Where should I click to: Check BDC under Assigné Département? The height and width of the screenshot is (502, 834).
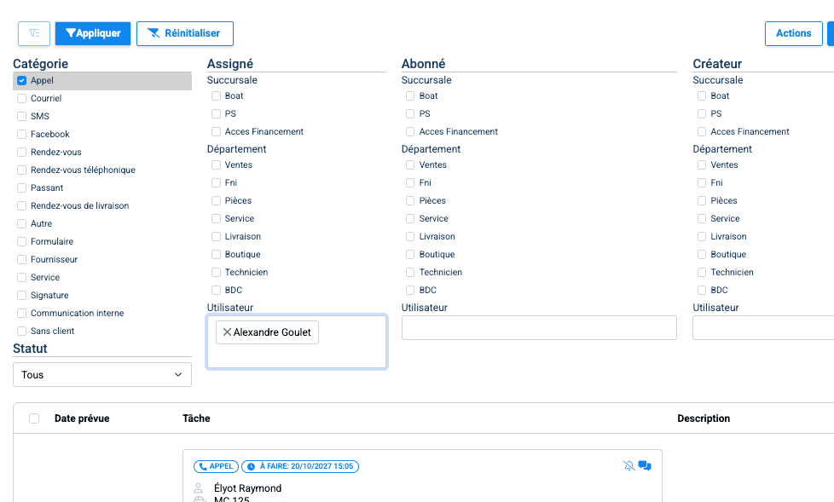tap(216, 291)
